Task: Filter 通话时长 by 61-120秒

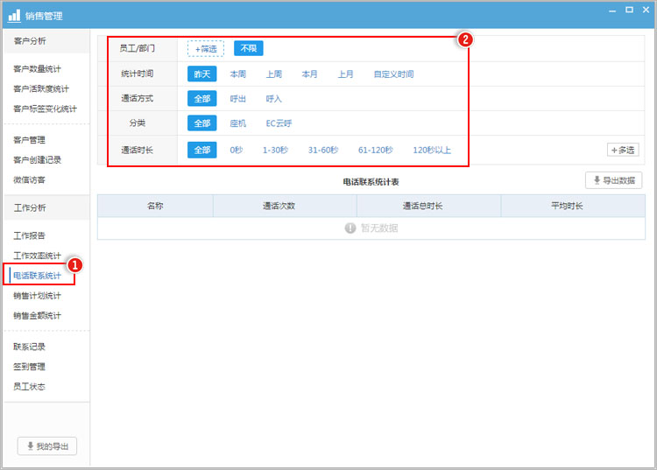Action: pos(376,150)
